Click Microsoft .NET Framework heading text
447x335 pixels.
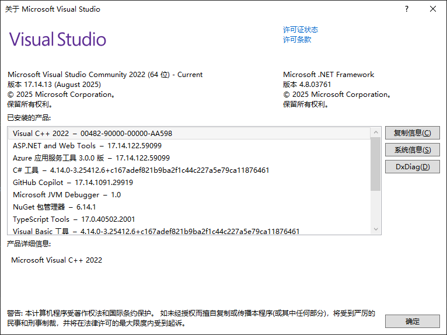click(329, 75)
